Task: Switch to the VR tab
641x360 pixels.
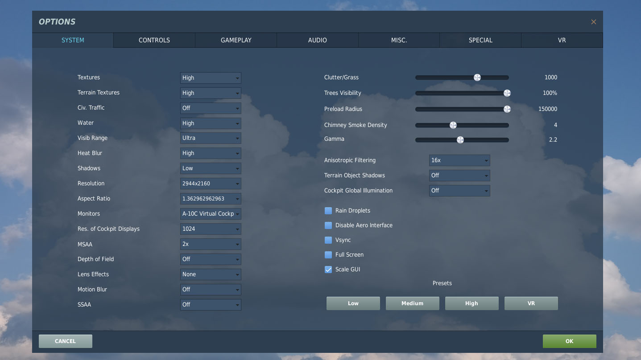Action: (x=562, y=40)
